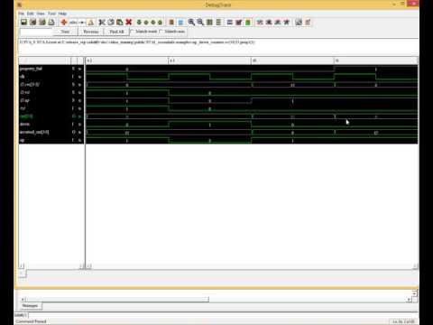The width and height of the screenshot is (433, 325).
Task: Select the highlighted green cnt signal row
Action: click(51, 116)
